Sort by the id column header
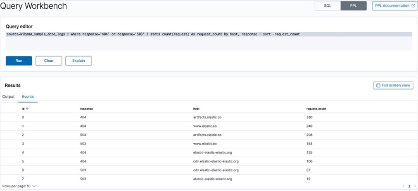This screenshot has height=191, width=418. 25,109
